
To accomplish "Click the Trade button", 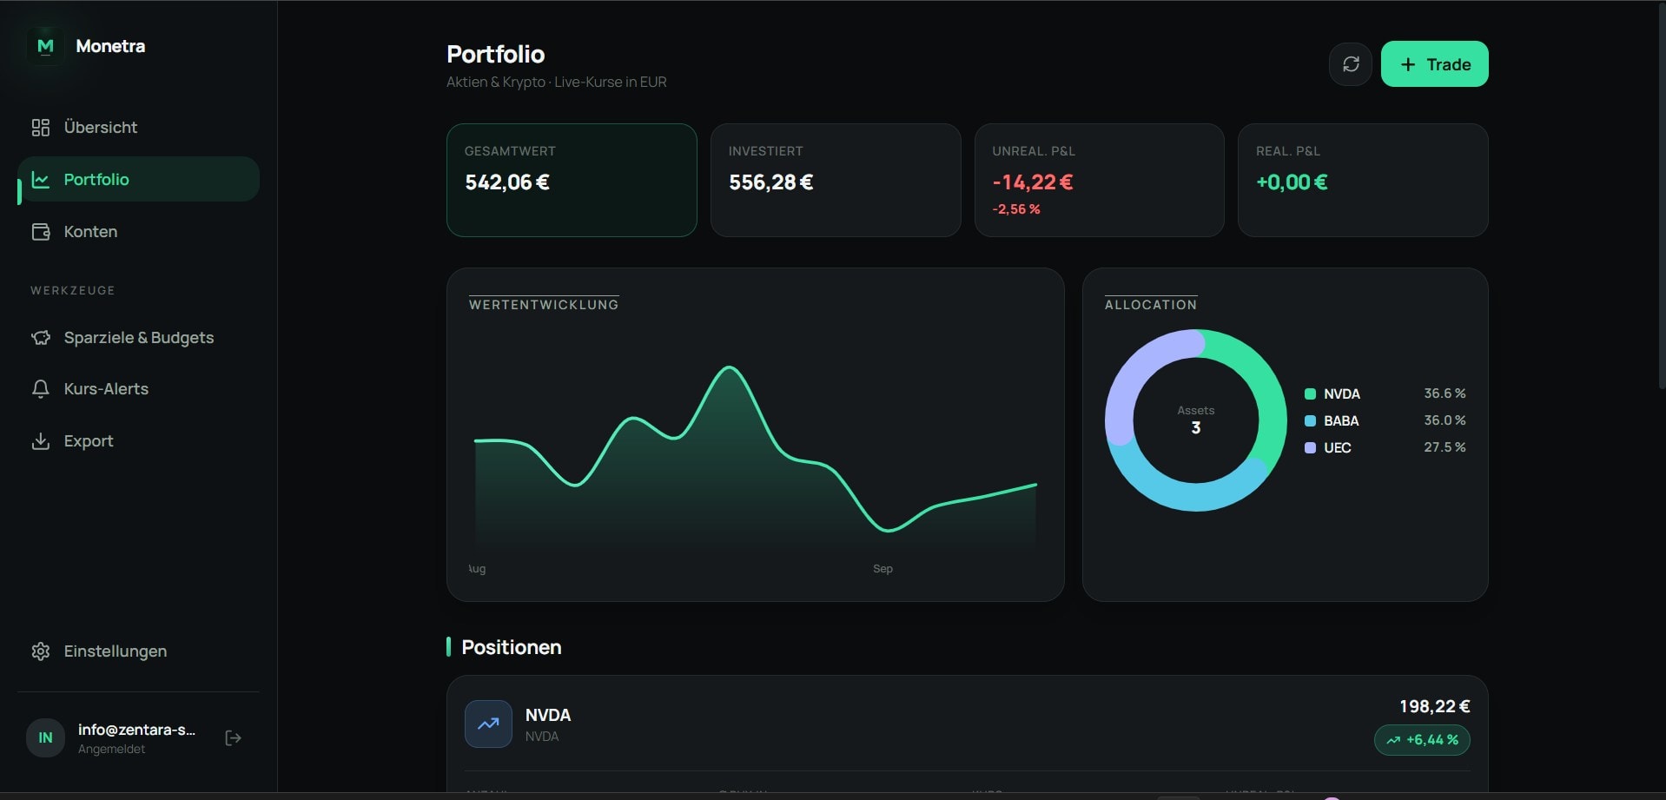I will [x=1435, y=64].
